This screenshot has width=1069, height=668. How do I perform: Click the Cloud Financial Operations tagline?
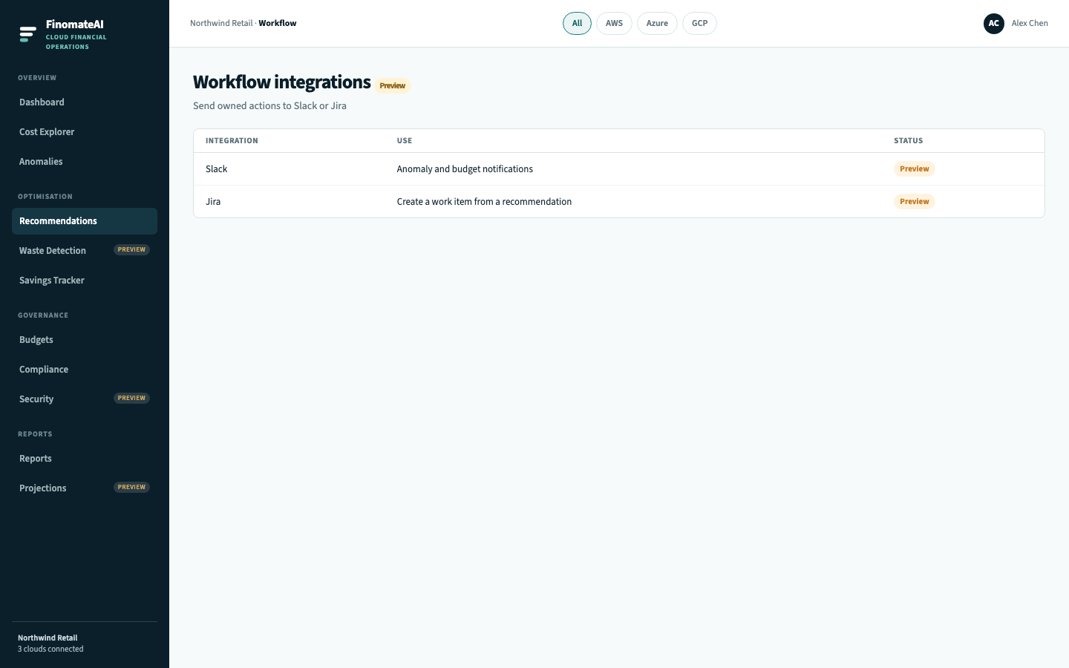[76, 42]
